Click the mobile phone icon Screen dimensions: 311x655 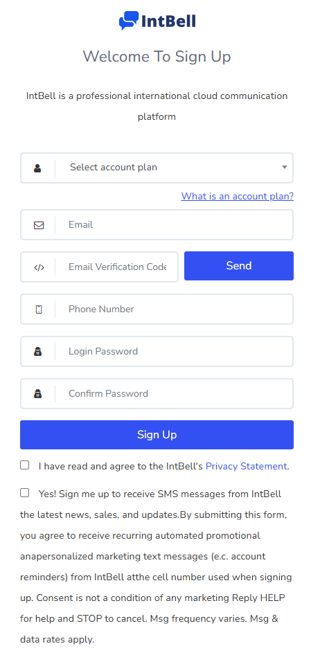click(39, 309)
